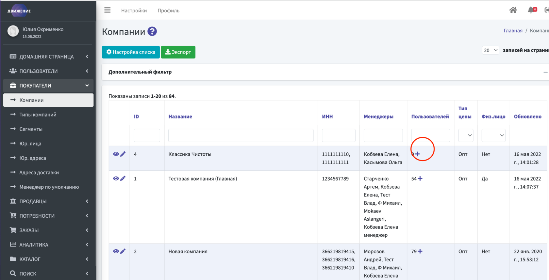
Task: View Тестовая компания (Главная) eye icon
Action: point(116,179)
